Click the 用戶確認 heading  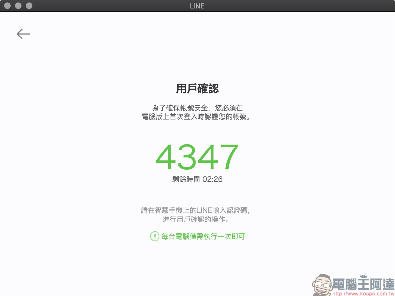(x=197, y=89)
